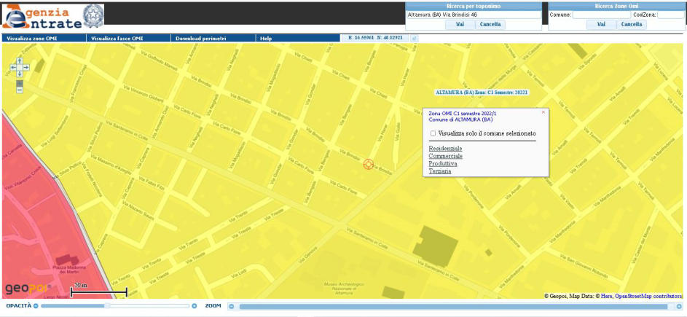Increase opacity with the plus icon
Viewport: 687px width, 317px height.
195,306
